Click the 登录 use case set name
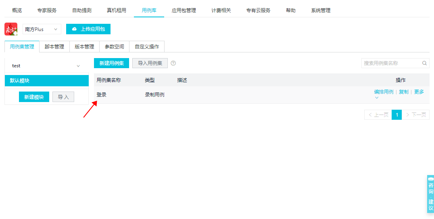 pos(101,95)
